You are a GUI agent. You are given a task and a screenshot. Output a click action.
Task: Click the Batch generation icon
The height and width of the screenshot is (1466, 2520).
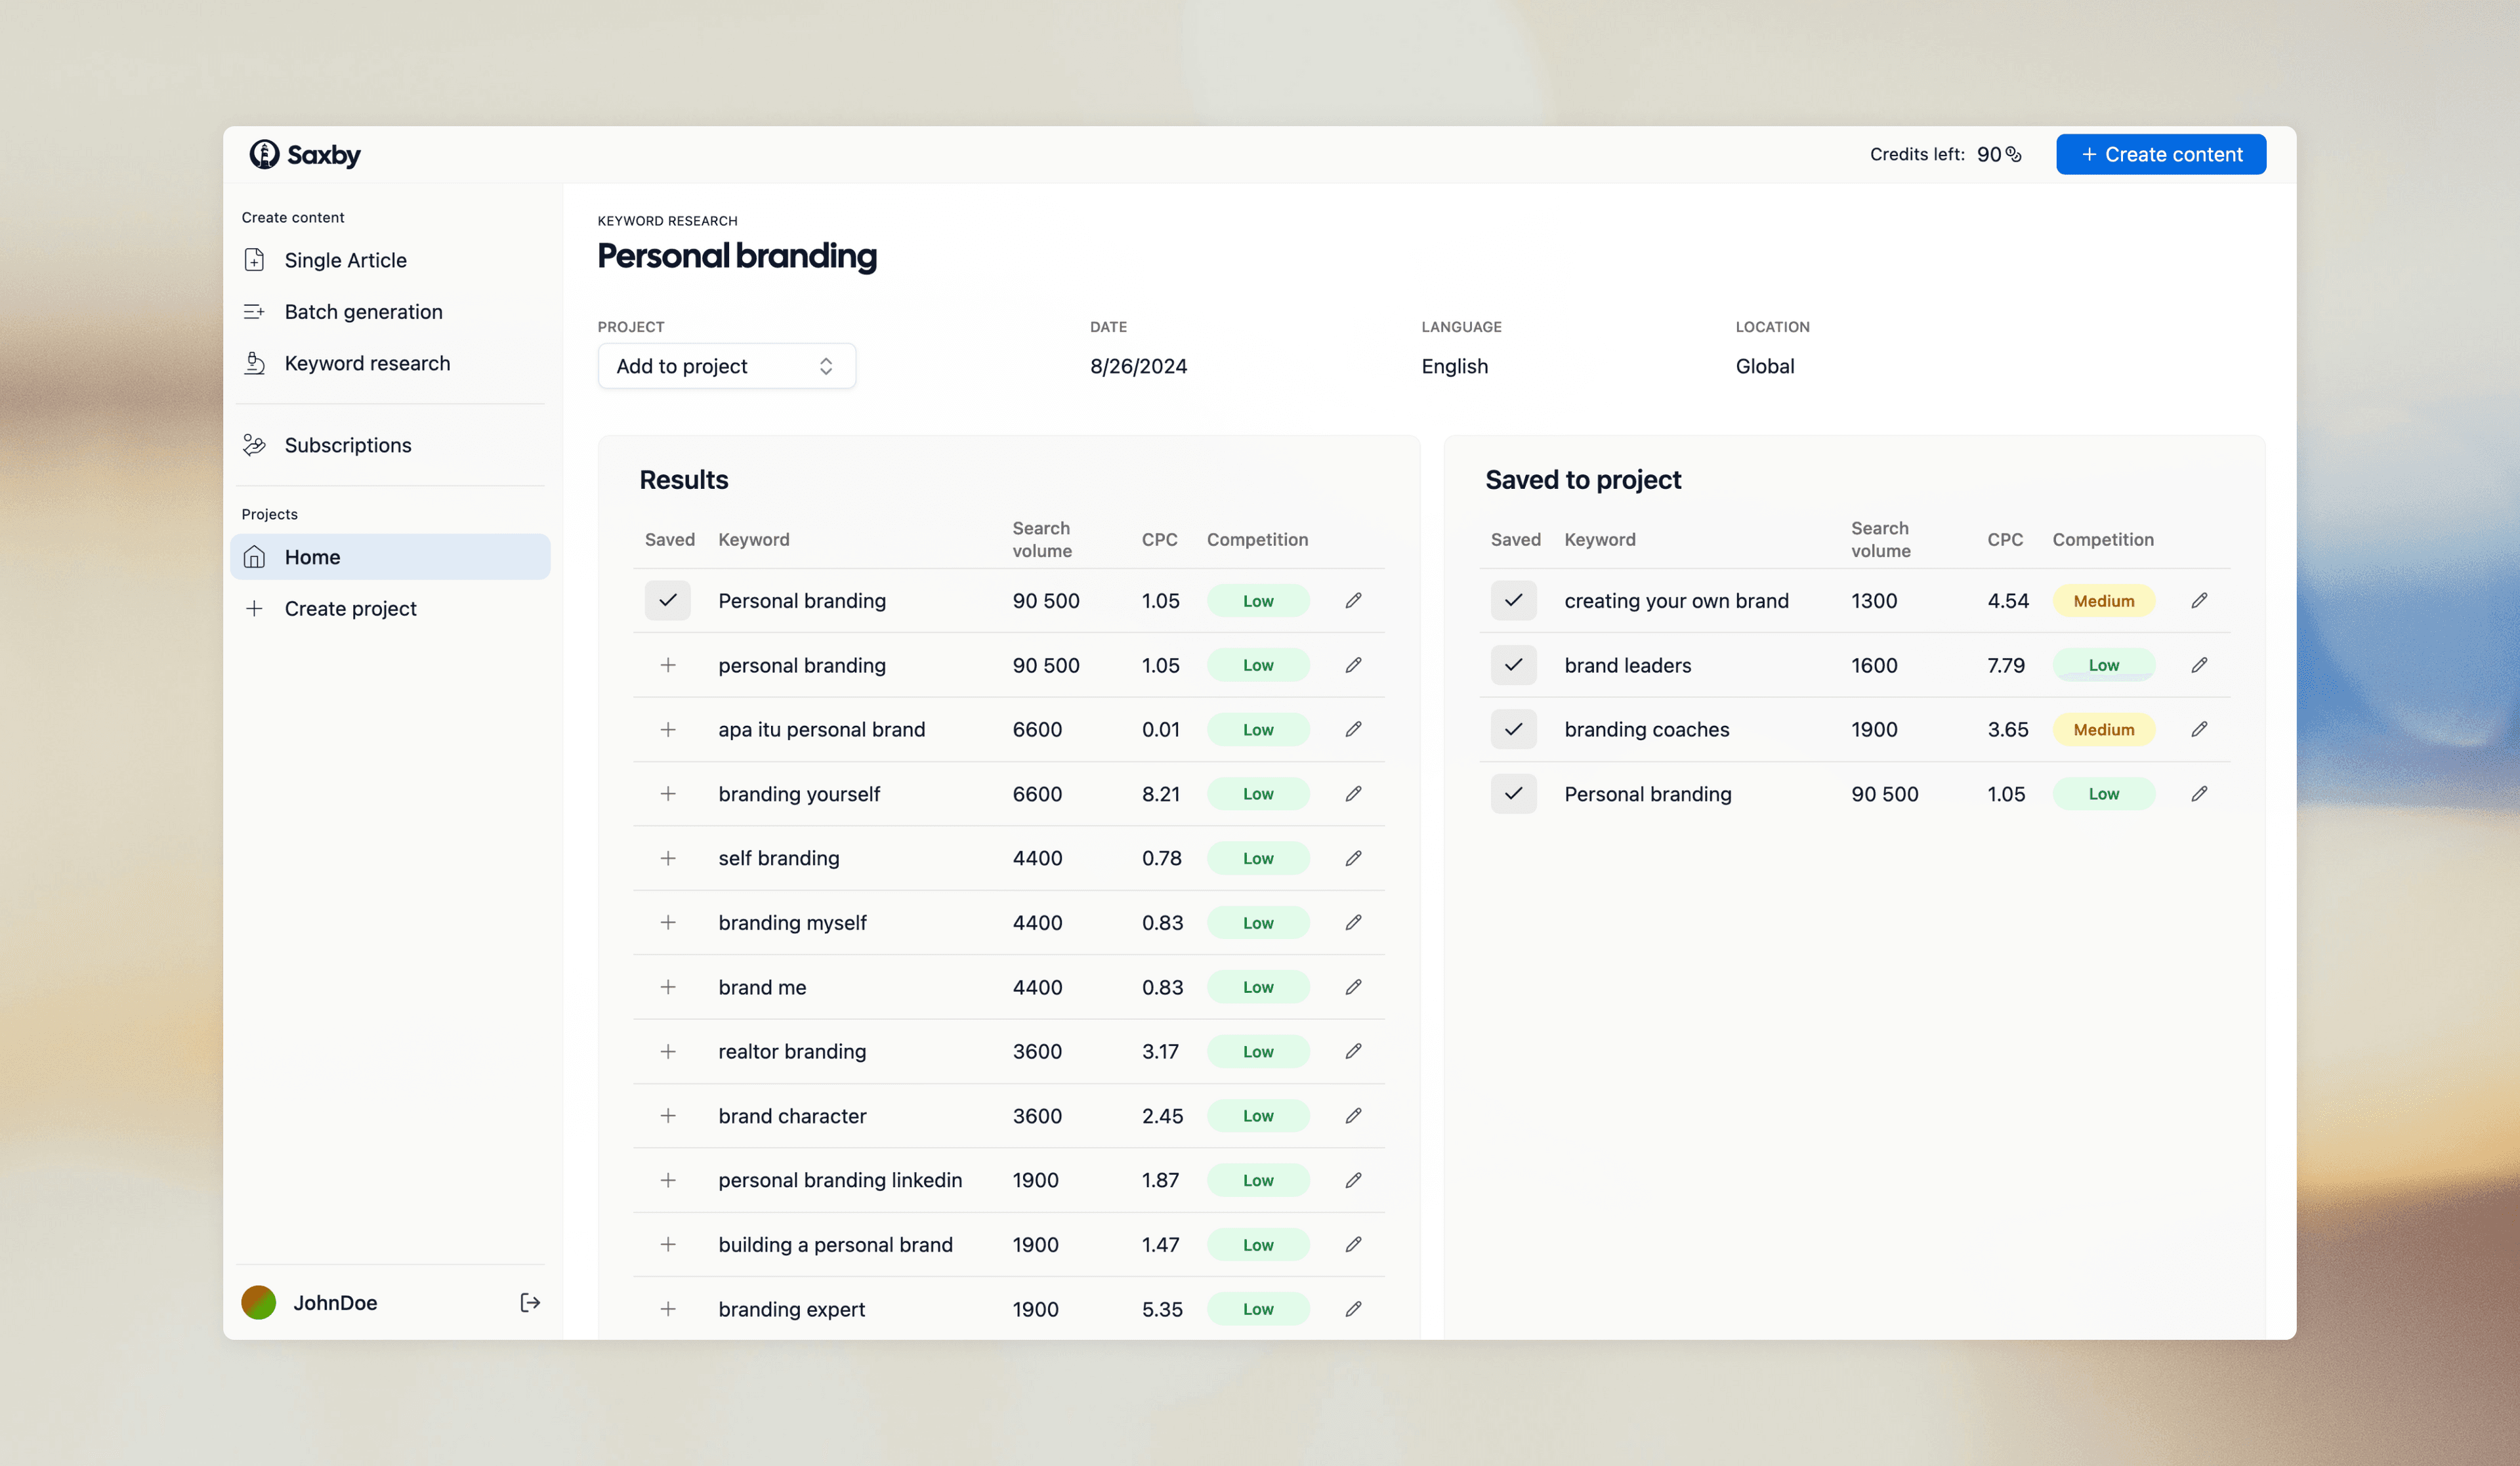tap(255, 311)
